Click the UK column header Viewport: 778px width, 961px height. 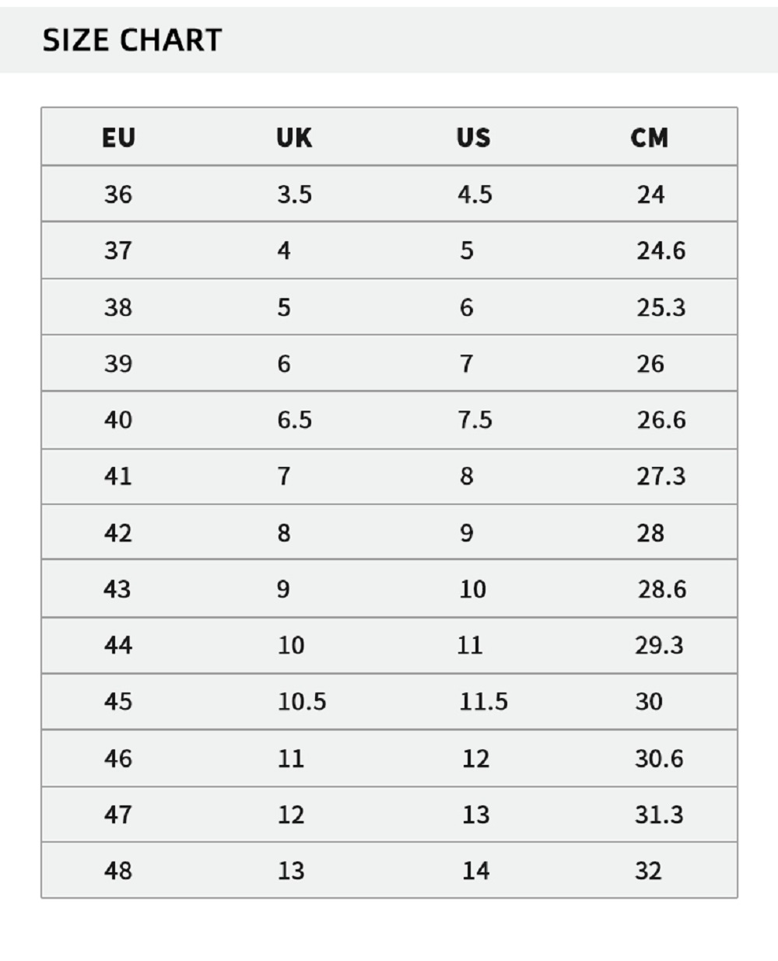pyautogui.click(x=294, y=138)
